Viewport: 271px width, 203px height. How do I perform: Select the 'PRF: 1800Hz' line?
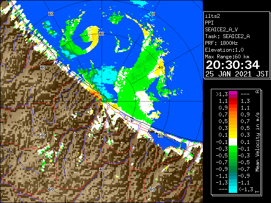221,43
